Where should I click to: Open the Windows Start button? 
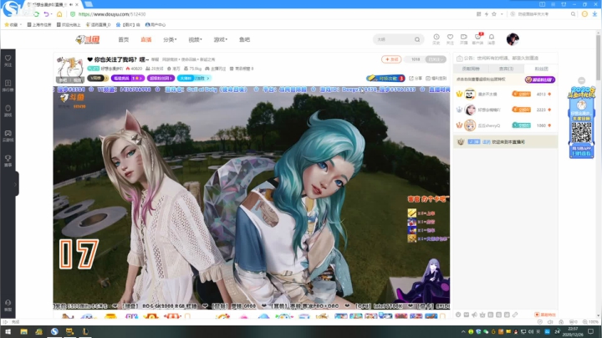pos(8,331)
